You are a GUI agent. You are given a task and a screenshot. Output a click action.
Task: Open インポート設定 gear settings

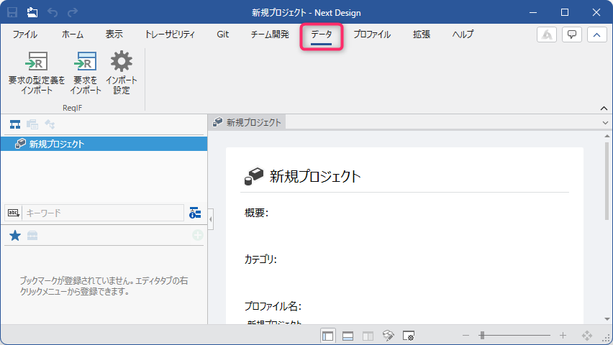[x=121, y=73]
